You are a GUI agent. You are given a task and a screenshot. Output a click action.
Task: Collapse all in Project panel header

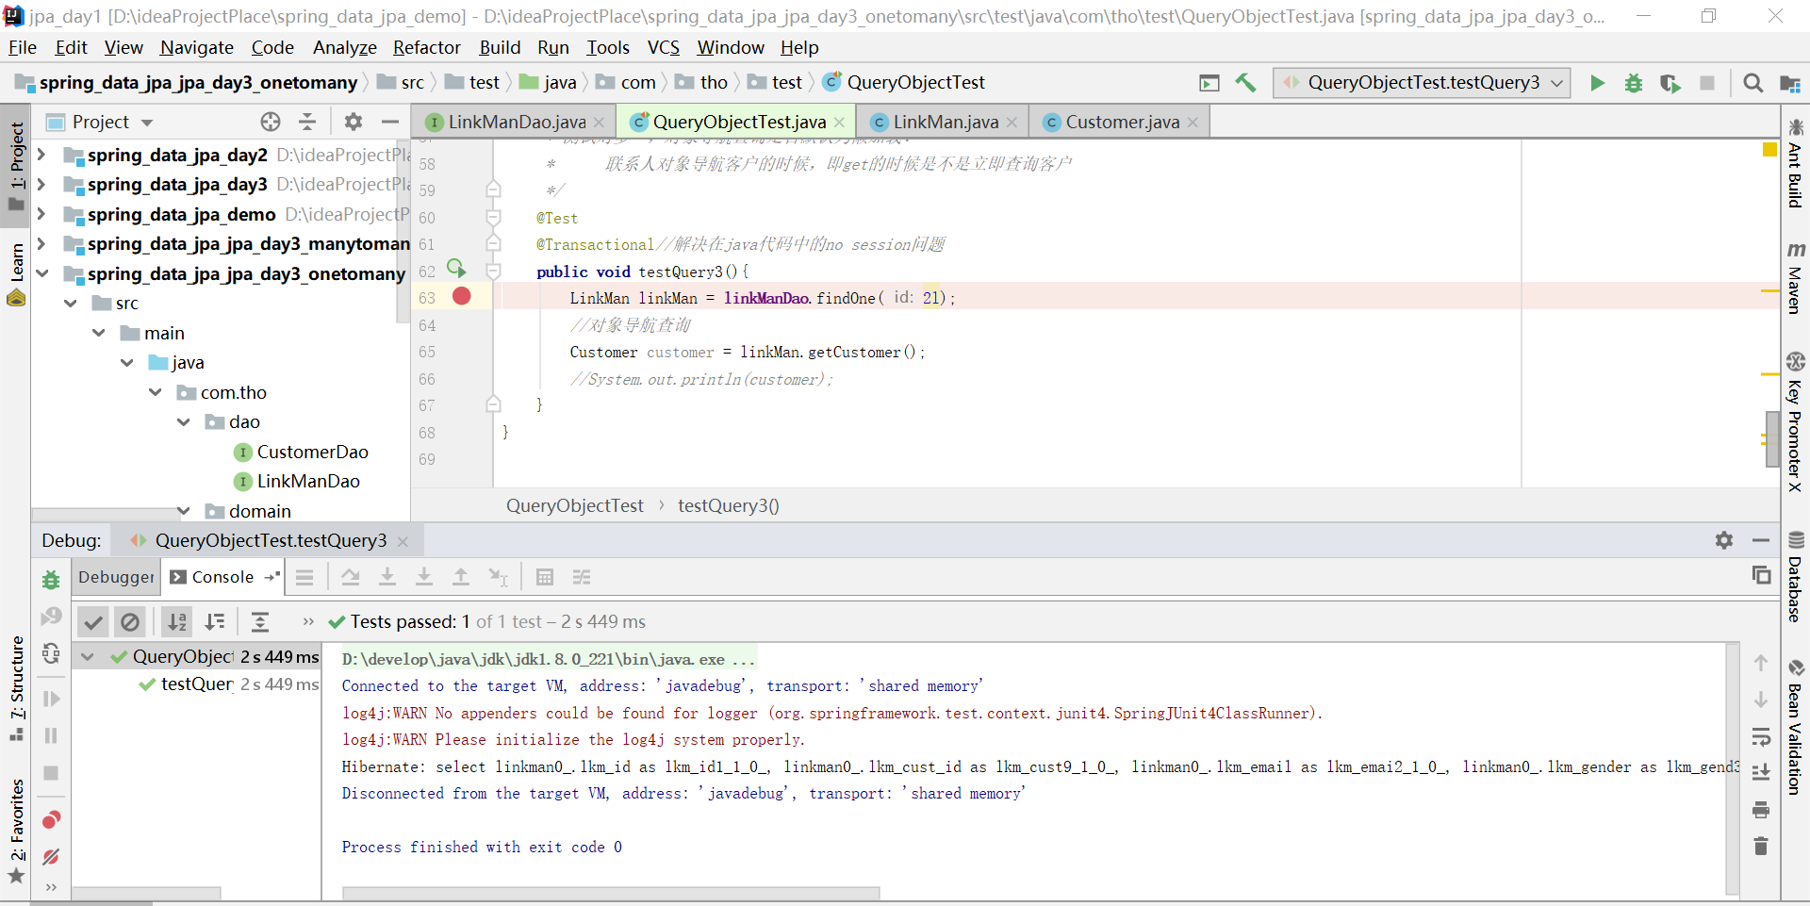click(x=307, y=122)
